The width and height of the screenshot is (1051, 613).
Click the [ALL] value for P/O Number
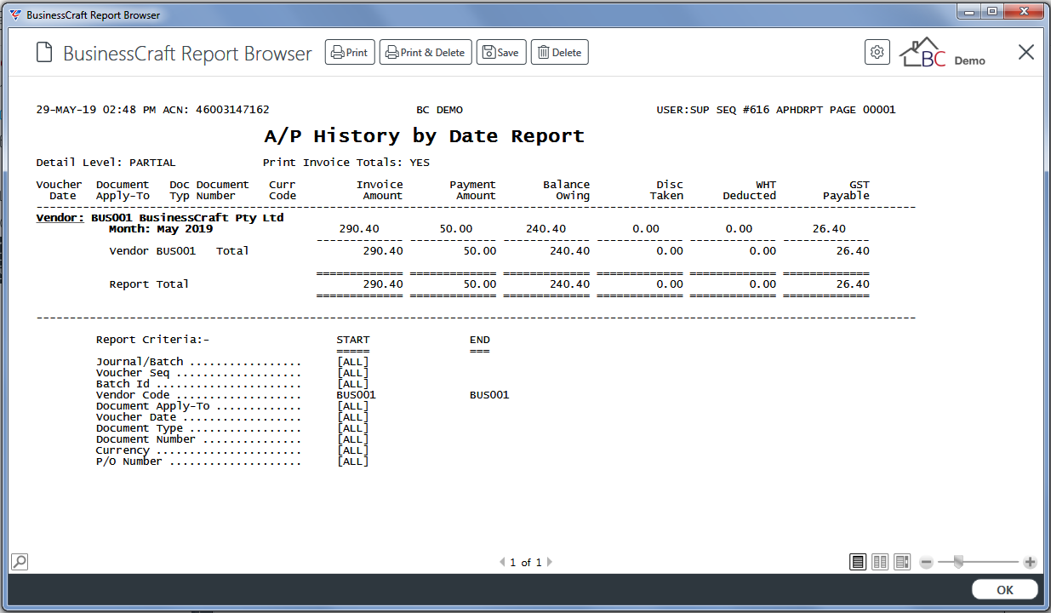click(x=353, y=461)
